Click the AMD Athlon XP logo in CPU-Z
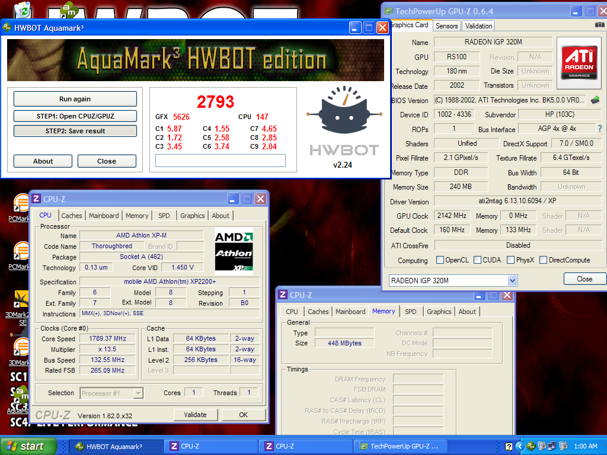 pos(234,251)
